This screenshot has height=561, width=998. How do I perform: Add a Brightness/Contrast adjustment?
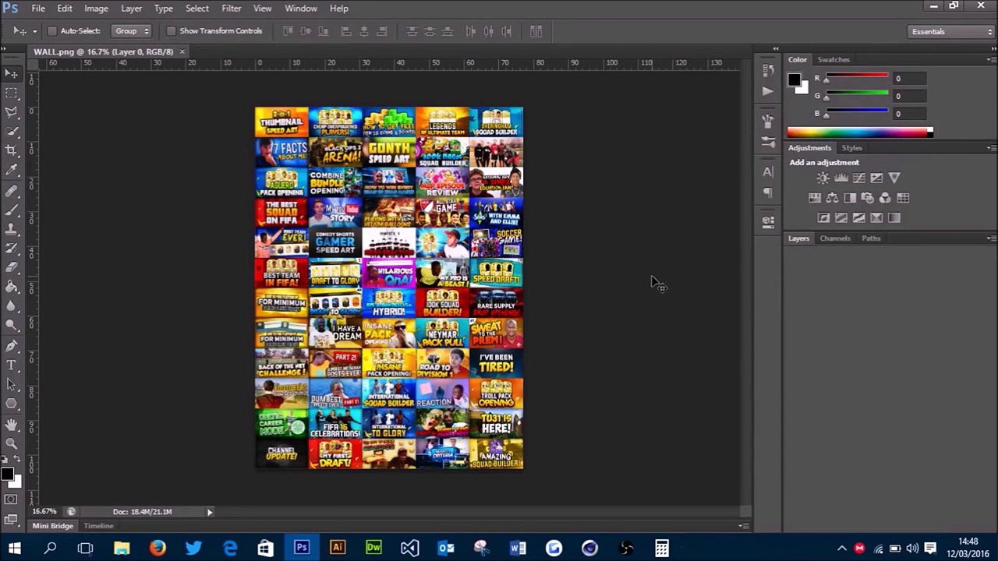pos(823,178)
